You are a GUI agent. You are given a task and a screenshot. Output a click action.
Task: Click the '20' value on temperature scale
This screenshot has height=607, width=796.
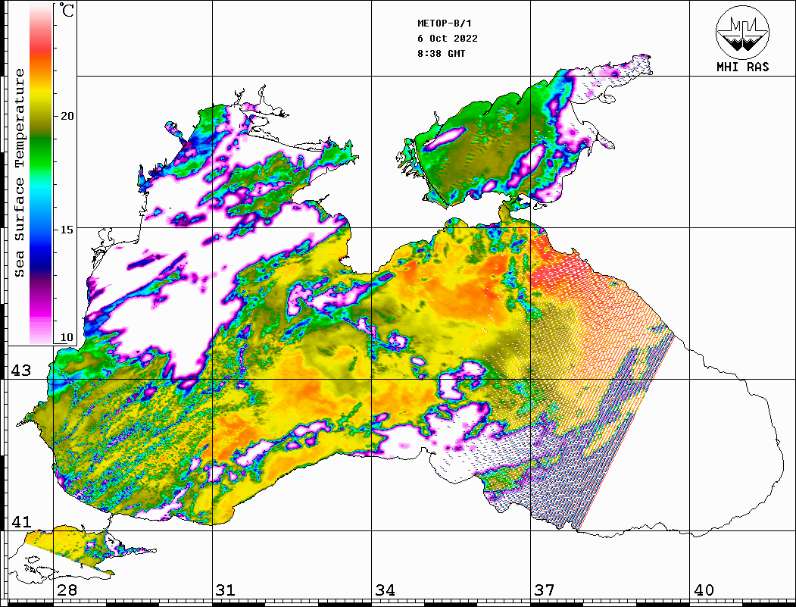[67, 116]
